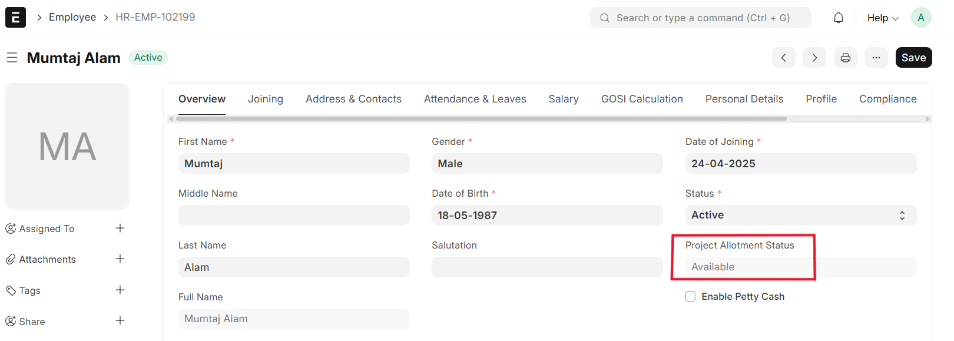Click the ERPNext home logo icon
This screenshot has width=954, height=341.
15,18
